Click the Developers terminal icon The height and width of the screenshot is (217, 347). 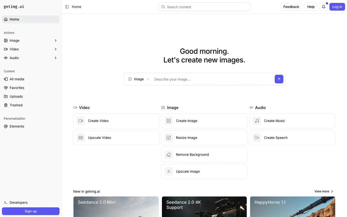coord(6,203)
